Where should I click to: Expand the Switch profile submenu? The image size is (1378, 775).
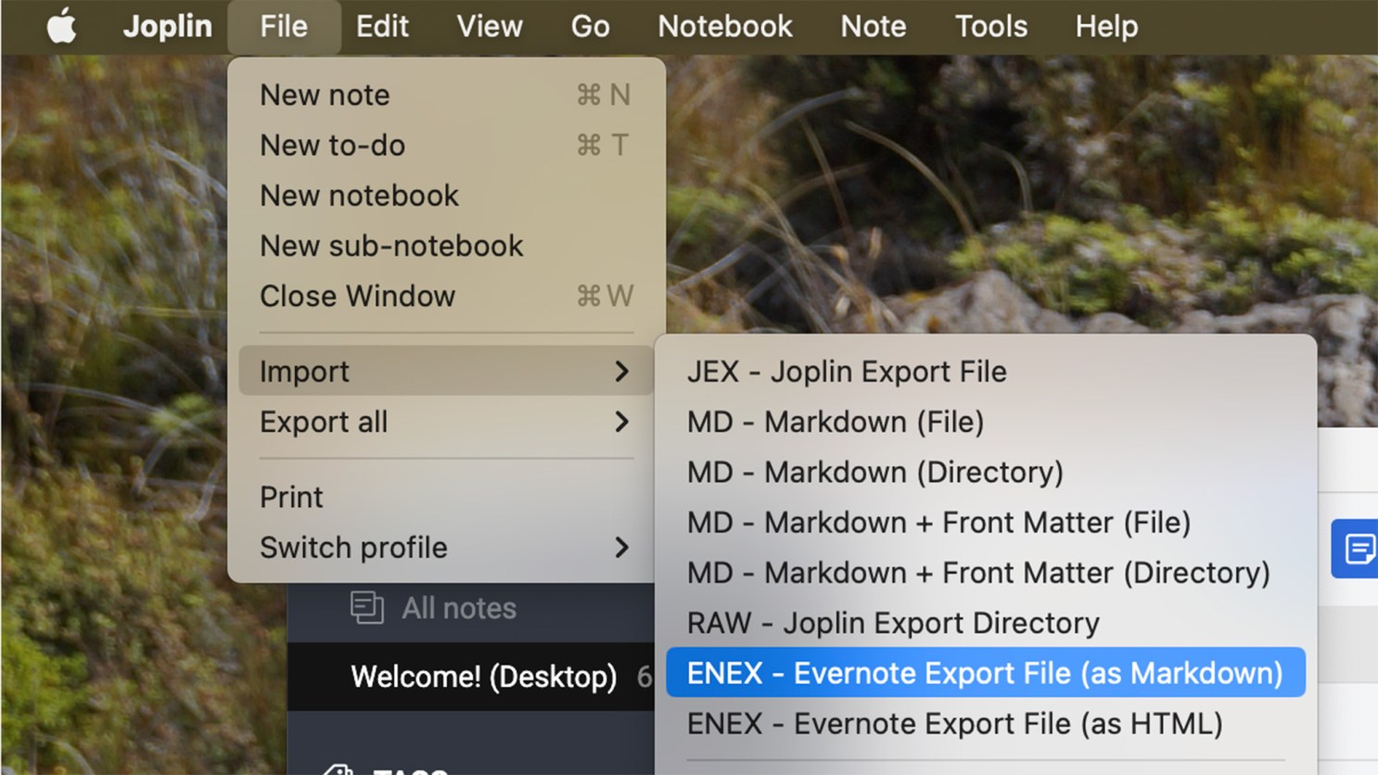pyautogui.click(x=623, y=548)
